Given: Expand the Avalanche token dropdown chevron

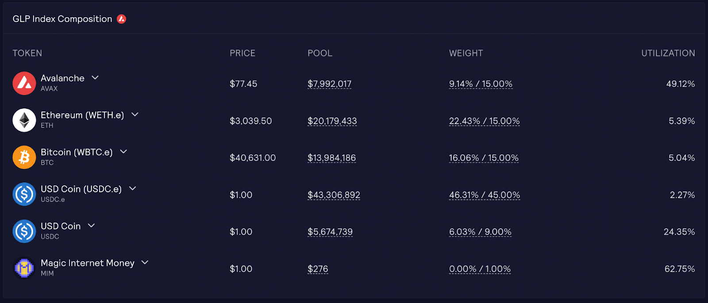Looking at the screenshot, I should 95,78.
